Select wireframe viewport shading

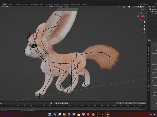136,7
